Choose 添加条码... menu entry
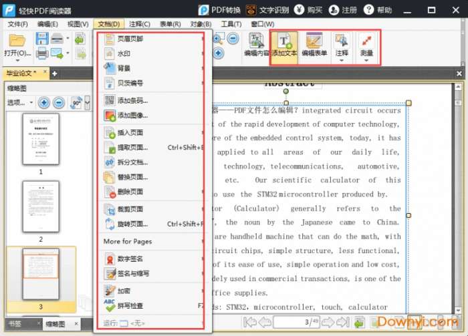 (x=152, y=101)
